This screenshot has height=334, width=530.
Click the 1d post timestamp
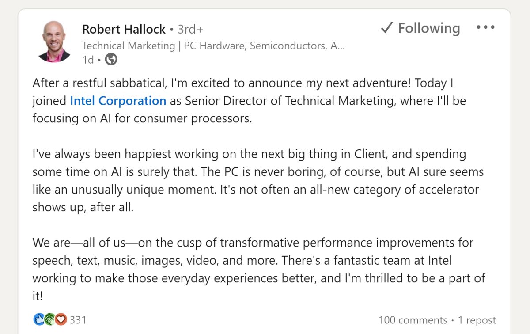(88, 59)
